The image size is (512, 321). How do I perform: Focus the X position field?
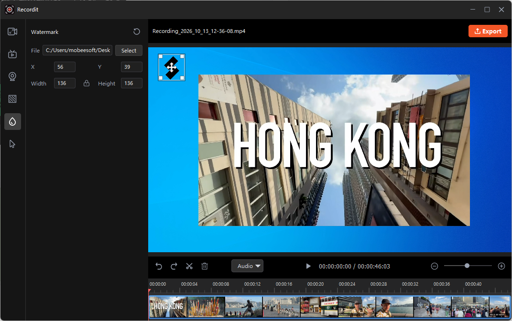tap(65, 67)
